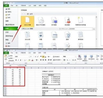Screen dimensions: 103x98
Task: Toggle Bold formatting in the Font group
Action: pos(16,60)
